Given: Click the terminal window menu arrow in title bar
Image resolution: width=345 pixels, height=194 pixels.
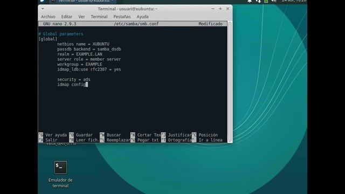Looking at the screenshot, I should (43, 9).
